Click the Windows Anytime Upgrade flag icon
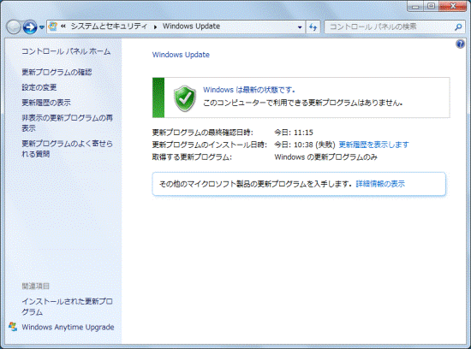The image size is (471, 349). click(x=13, y=327)
